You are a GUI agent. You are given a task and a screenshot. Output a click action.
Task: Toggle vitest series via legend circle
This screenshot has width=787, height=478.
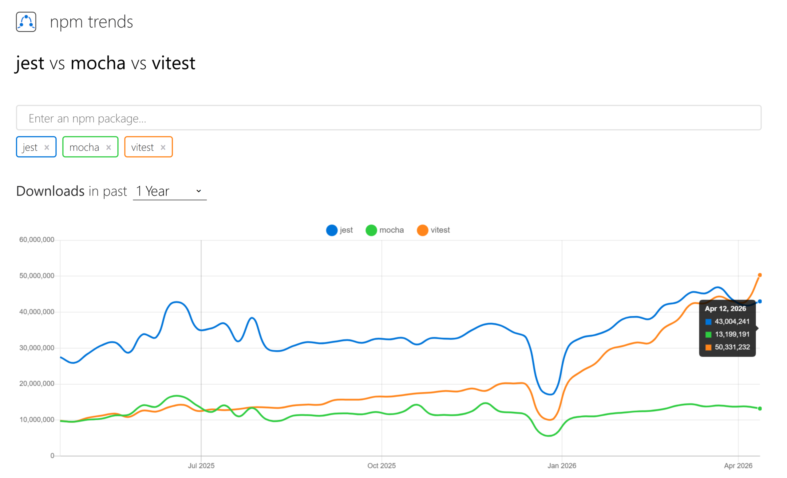point(422,230)
